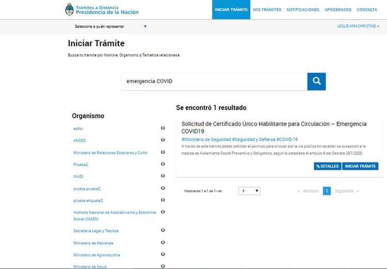Click the count badge beside INADI

[x=163, y=176]
